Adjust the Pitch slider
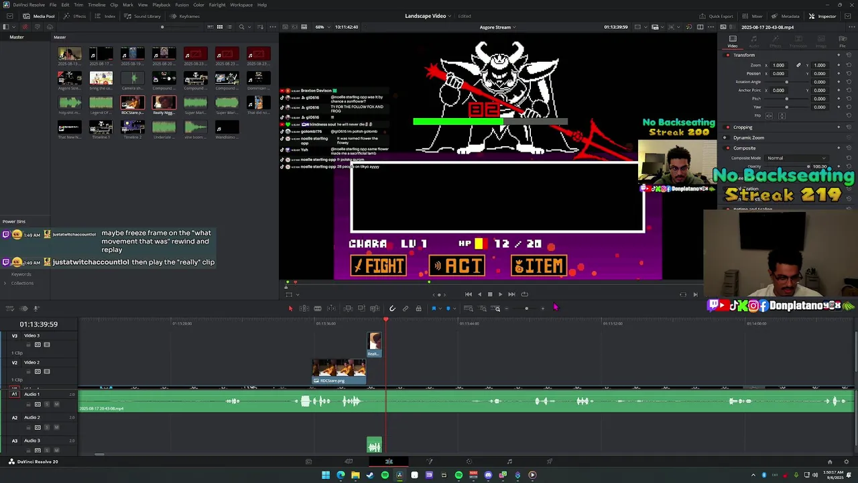858x483 pixels. click(787, 99)
